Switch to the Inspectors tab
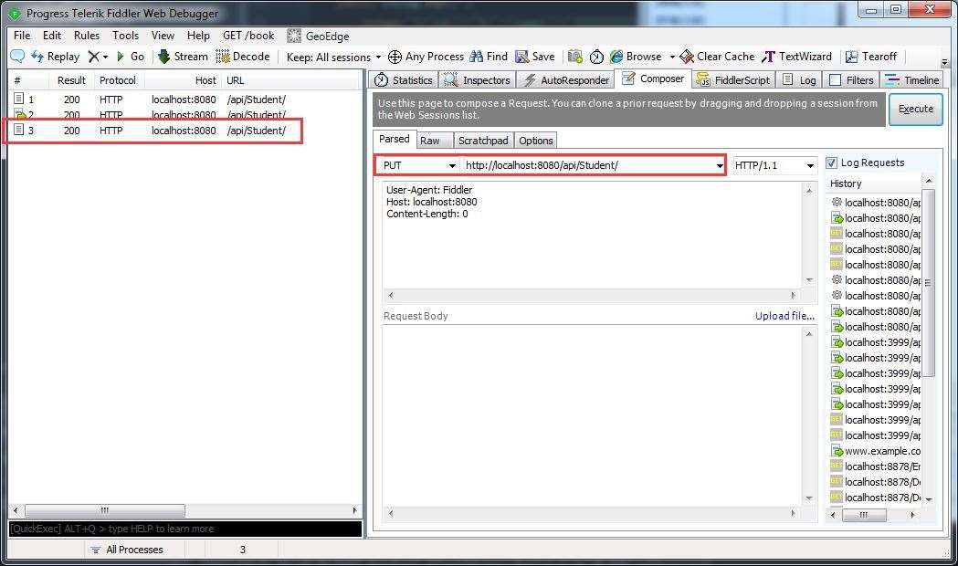This screenshot has width=958, height=566. coord(478,80)
